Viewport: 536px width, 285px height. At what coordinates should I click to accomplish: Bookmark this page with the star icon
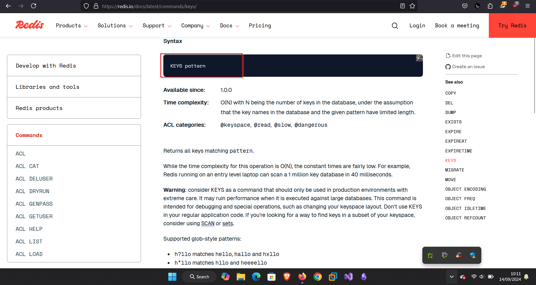click(412, 6)
